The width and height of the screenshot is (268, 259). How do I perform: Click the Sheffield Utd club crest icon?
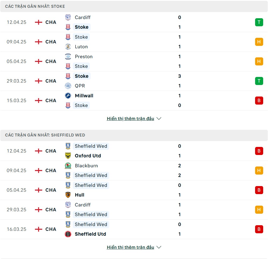68,234
